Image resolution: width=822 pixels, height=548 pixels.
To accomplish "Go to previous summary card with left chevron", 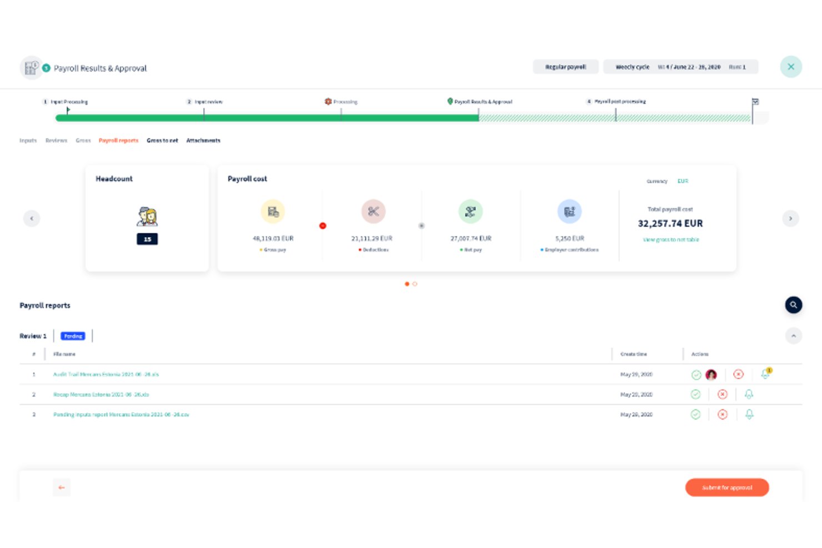I will point(32,219).
